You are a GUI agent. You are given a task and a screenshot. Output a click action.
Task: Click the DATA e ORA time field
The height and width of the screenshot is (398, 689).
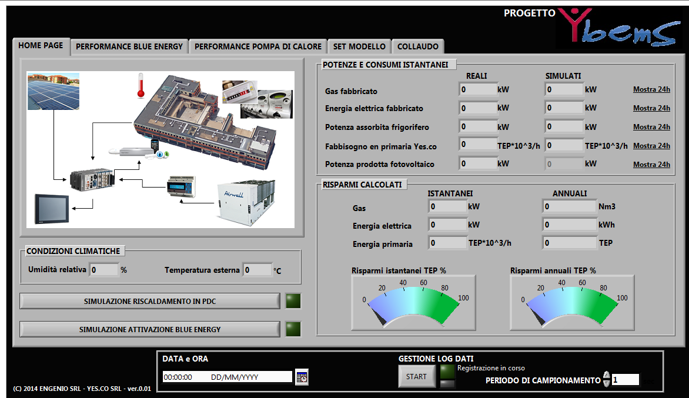point(228,377)
